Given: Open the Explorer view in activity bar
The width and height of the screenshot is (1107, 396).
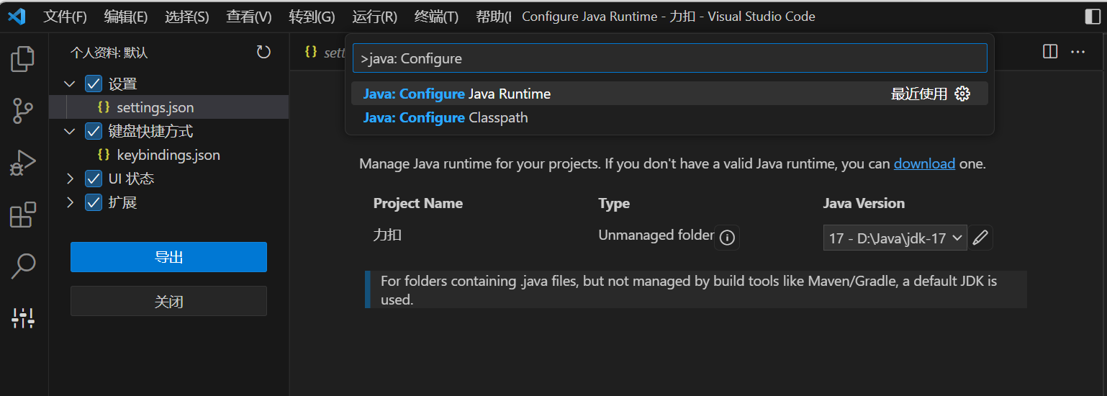Looking at the screenshot, I should click(x=23, y=59).
